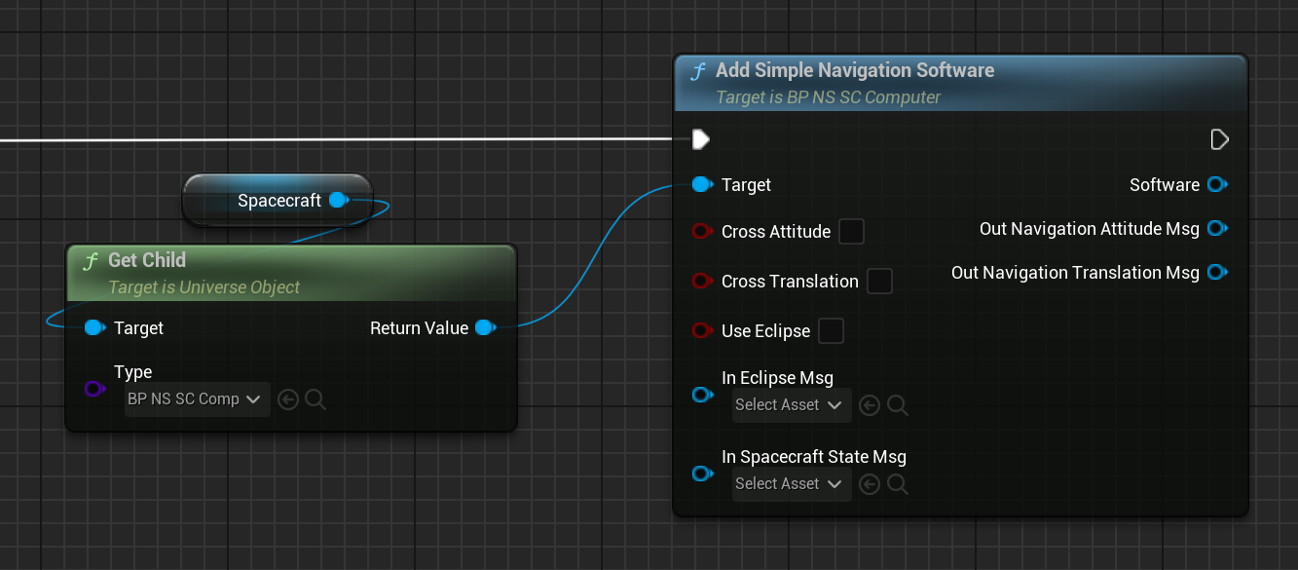This screenshot has height=570, width=1298.
Task: Open In Eclipse Msg Select Asset dropdown
Action: (x=791, y=405)
